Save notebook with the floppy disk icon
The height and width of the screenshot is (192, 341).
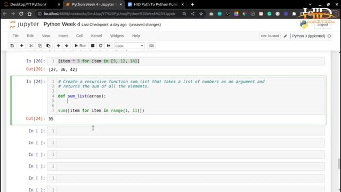(12, 46)
